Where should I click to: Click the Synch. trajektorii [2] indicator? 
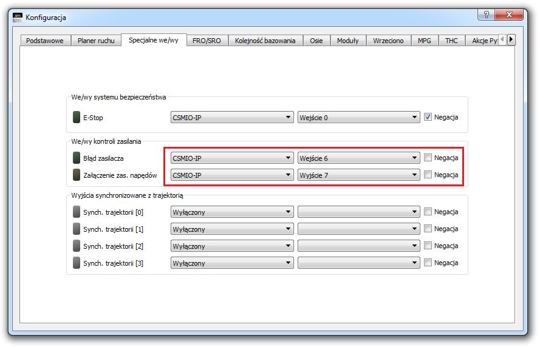click(77, 246)
